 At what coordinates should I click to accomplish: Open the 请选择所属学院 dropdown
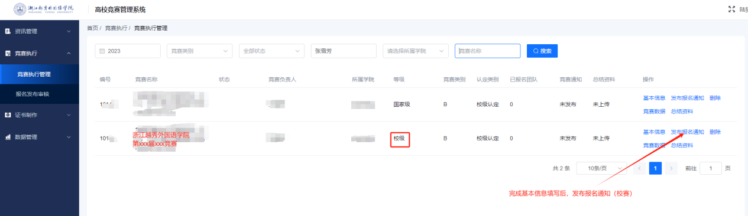point(416,51)
